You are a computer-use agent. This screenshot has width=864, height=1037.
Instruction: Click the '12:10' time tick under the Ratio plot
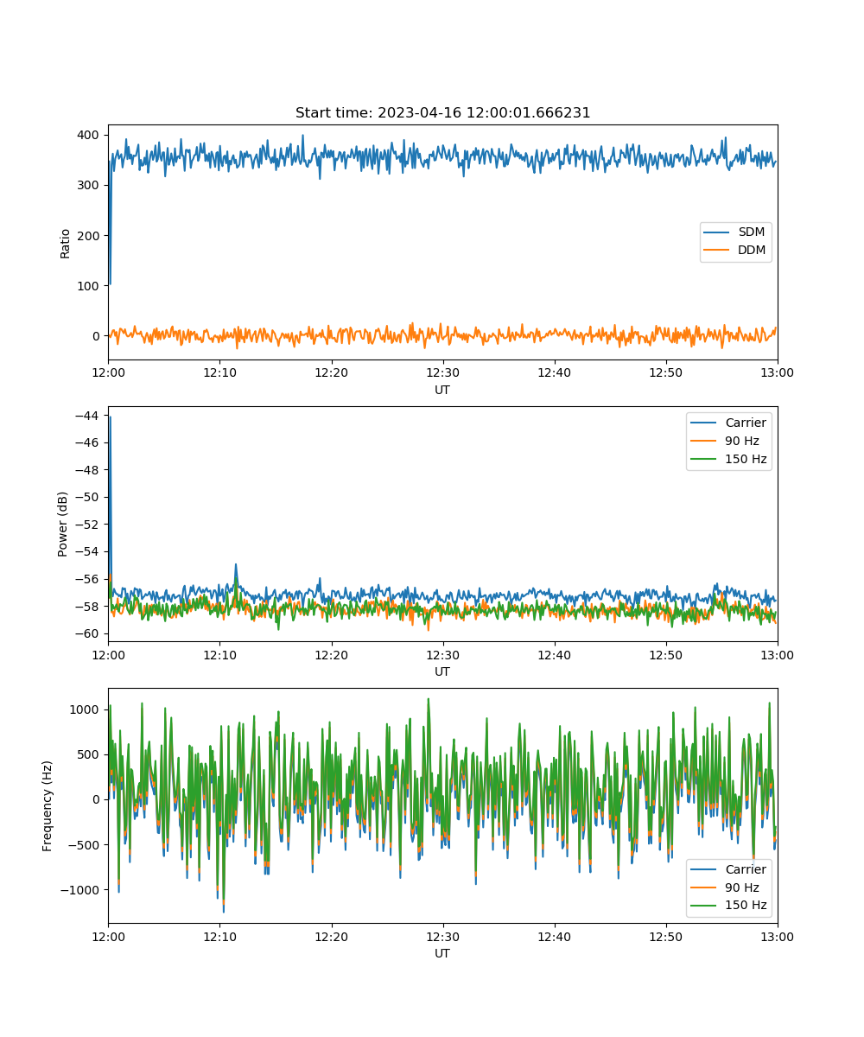click(x=219, y=372)
